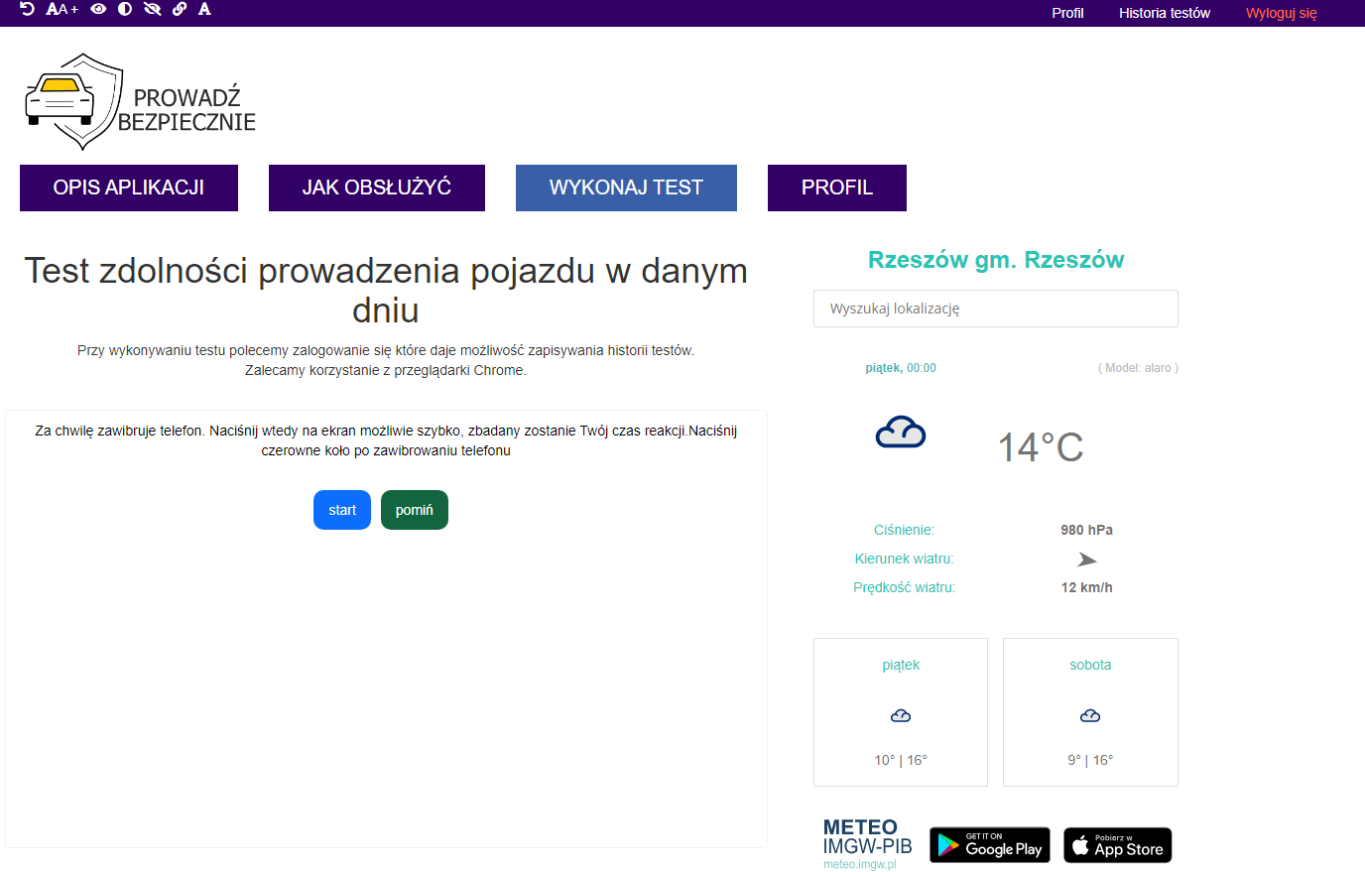Screen dimensions: 1365x872
Task: Click the Wyszukaj lokalizację search field
Action: pyautogui.click(x=995, y=309)
